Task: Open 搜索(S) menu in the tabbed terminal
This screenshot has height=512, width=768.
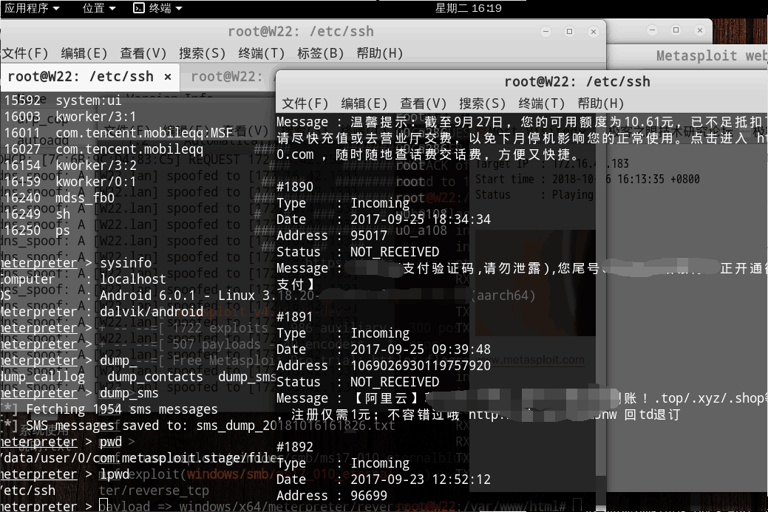Action: (x=202, y=53)
